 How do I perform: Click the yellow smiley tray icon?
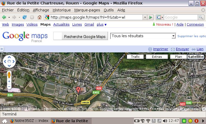(190, 121)
